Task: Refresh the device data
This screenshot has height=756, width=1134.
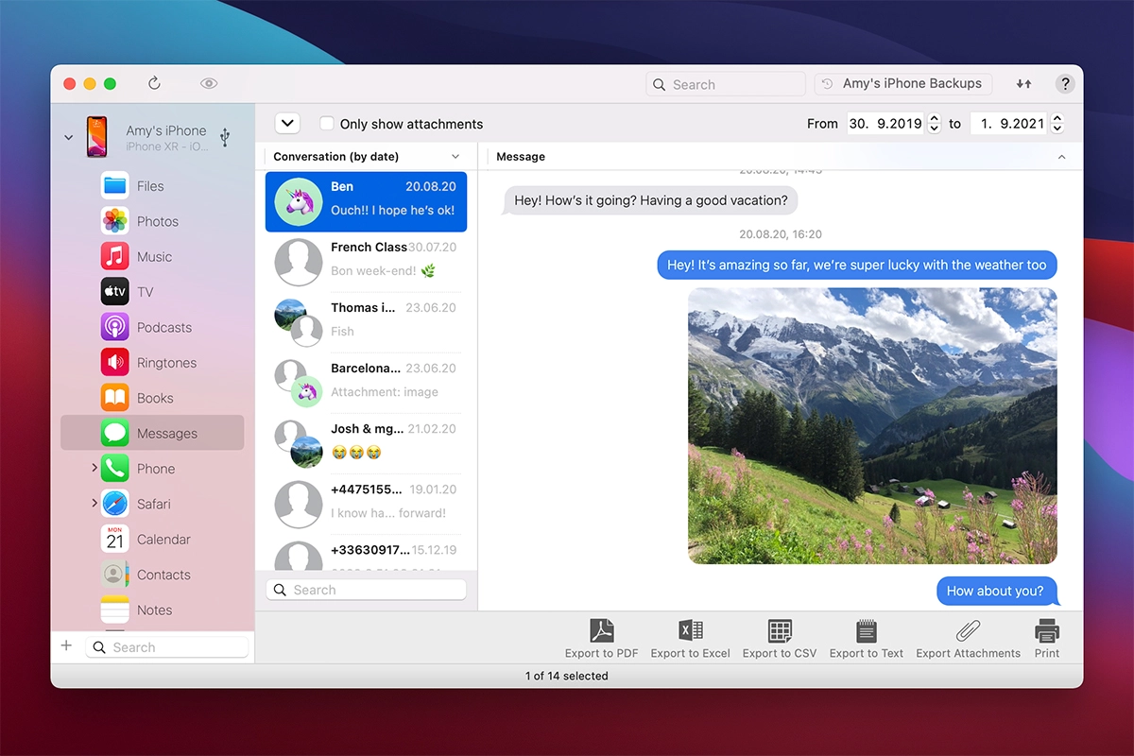Action: point(154,83)
